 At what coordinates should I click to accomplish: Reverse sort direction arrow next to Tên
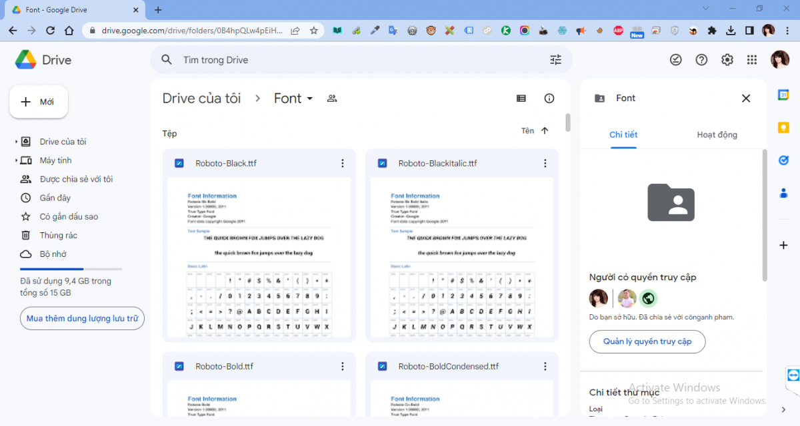545,131
